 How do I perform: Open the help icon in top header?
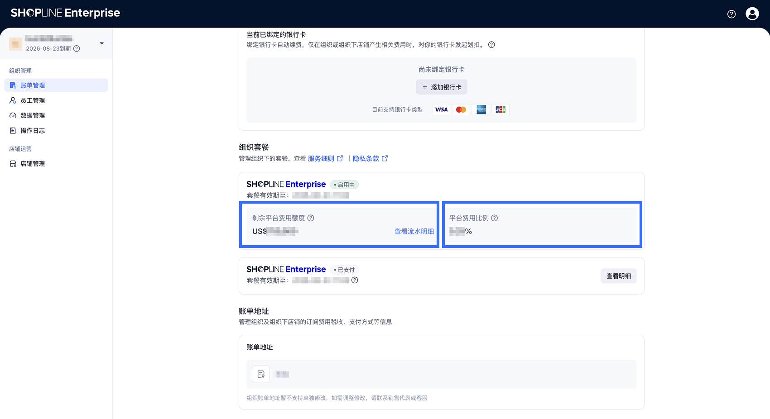point(731,14)
